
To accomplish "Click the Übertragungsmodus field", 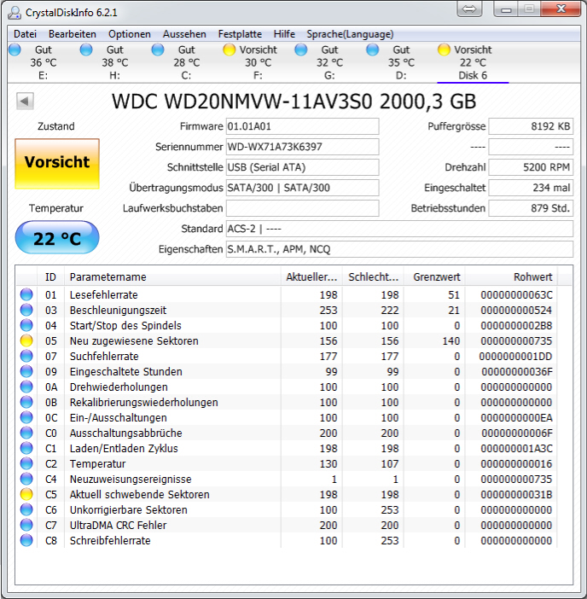I will coord(303,188).
